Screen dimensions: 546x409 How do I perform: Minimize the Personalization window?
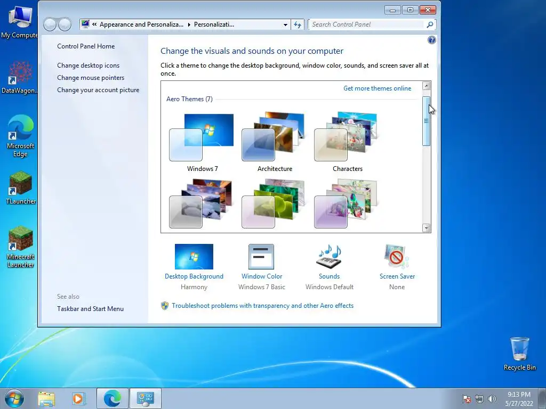coord(392,10)
